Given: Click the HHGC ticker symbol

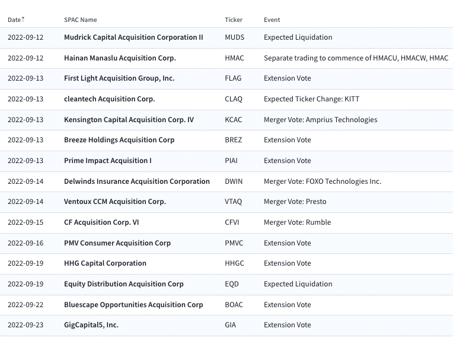Looking at the screenshot, I should click(x=234, y=263).
